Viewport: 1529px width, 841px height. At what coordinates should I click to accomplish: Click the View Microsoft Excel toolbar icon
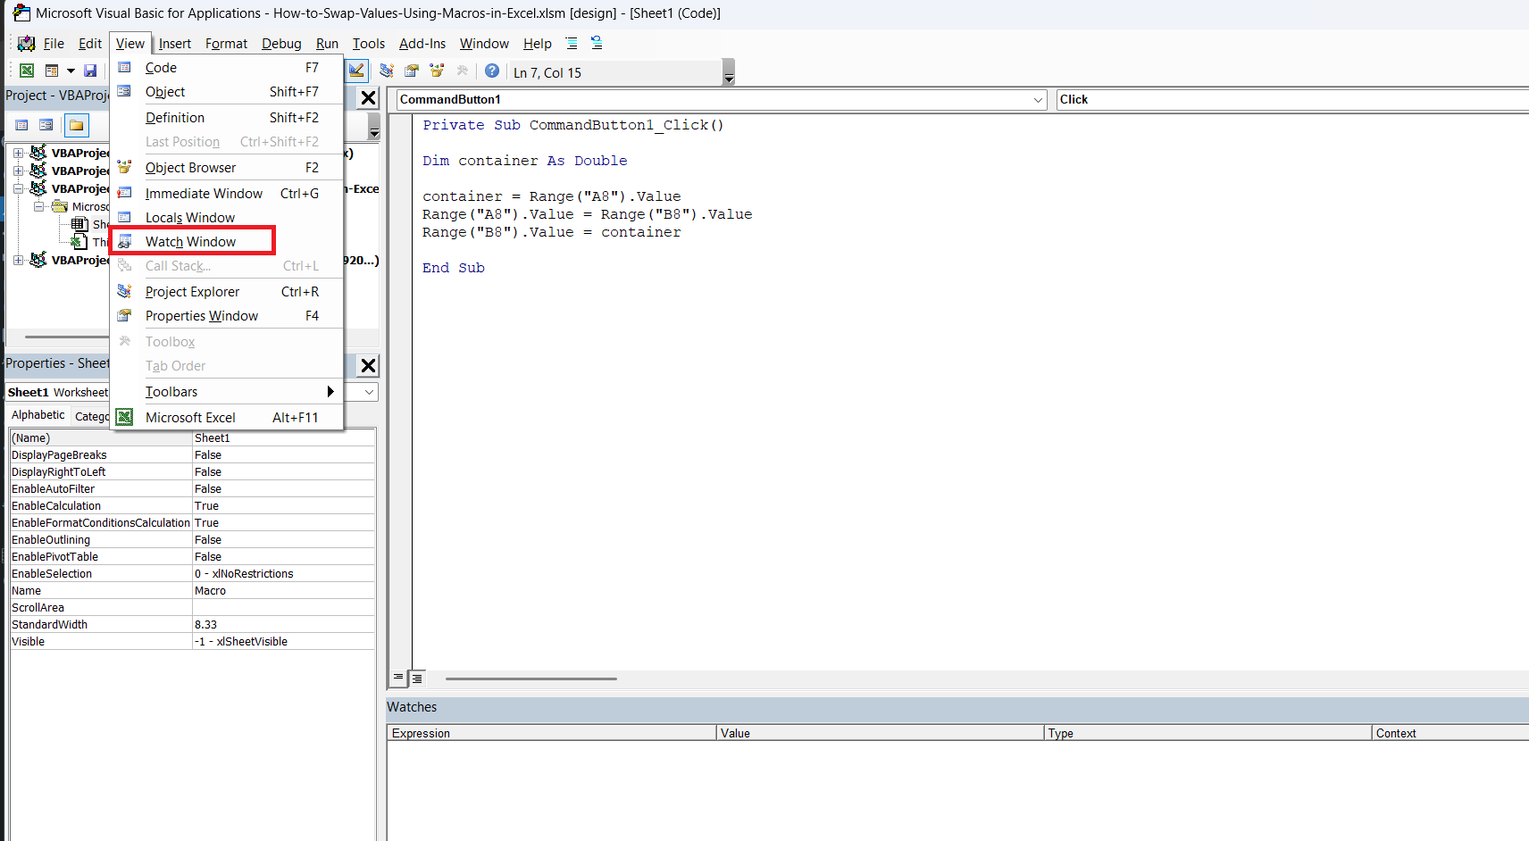(x=27, y=71)
